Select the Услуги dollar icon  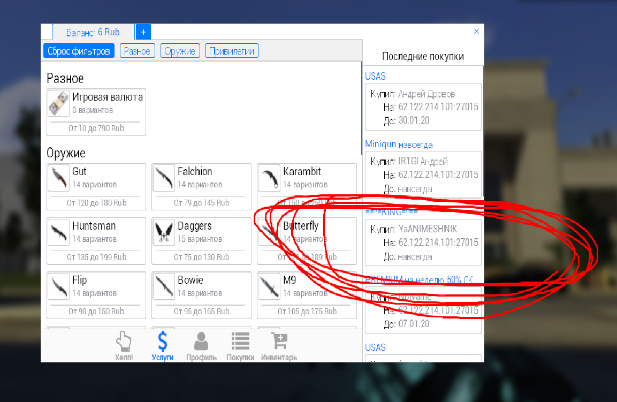(x=162, y=342)
